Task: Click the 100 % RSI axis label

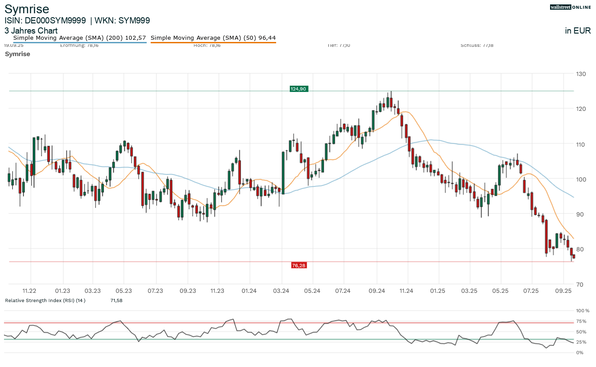Action: 583,311
